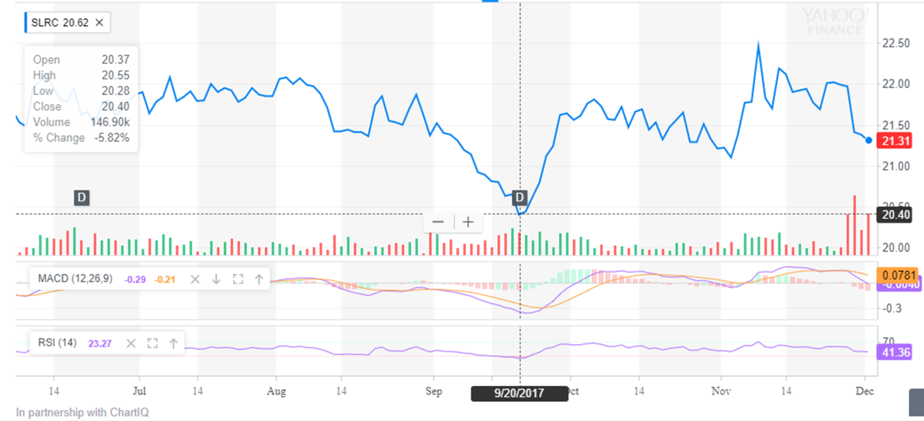Click the Low 20.28 value in tooltip

tap(115, 91)
